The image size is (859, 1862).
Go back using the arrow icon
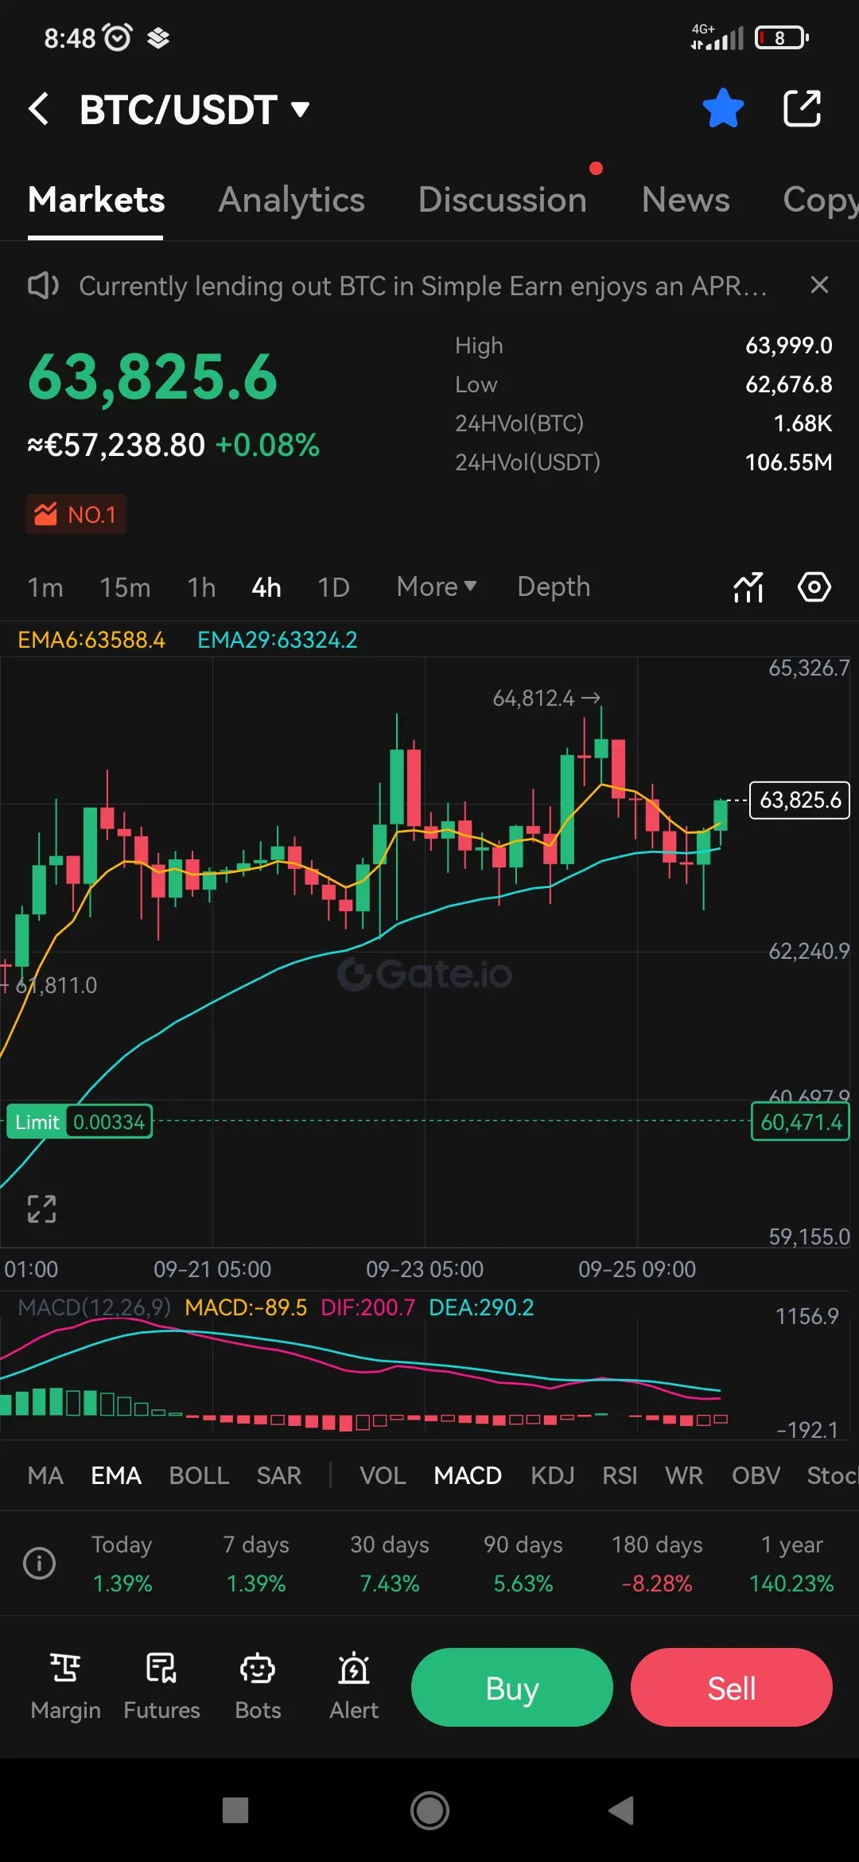[39, 108]
